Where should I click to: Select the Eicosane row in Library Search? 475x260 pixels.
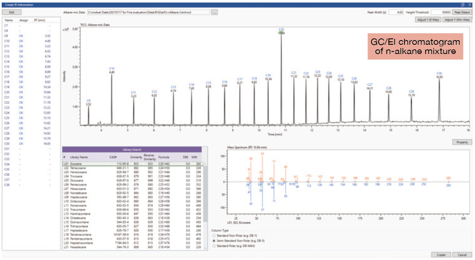[133, 164]
